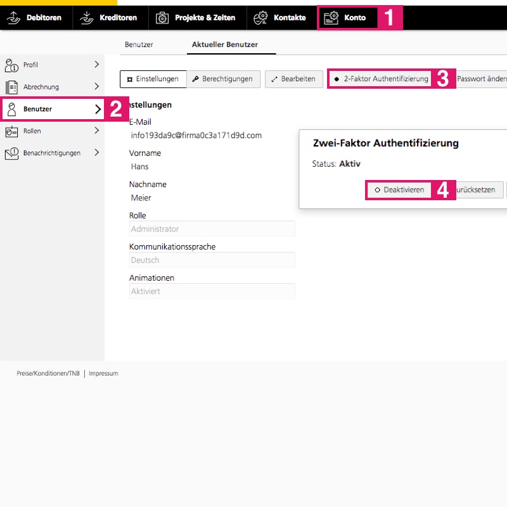Screen dimensions: 507x507
Task: Click the Rollen sidebar icon
Action: click(x=11, y=131)
